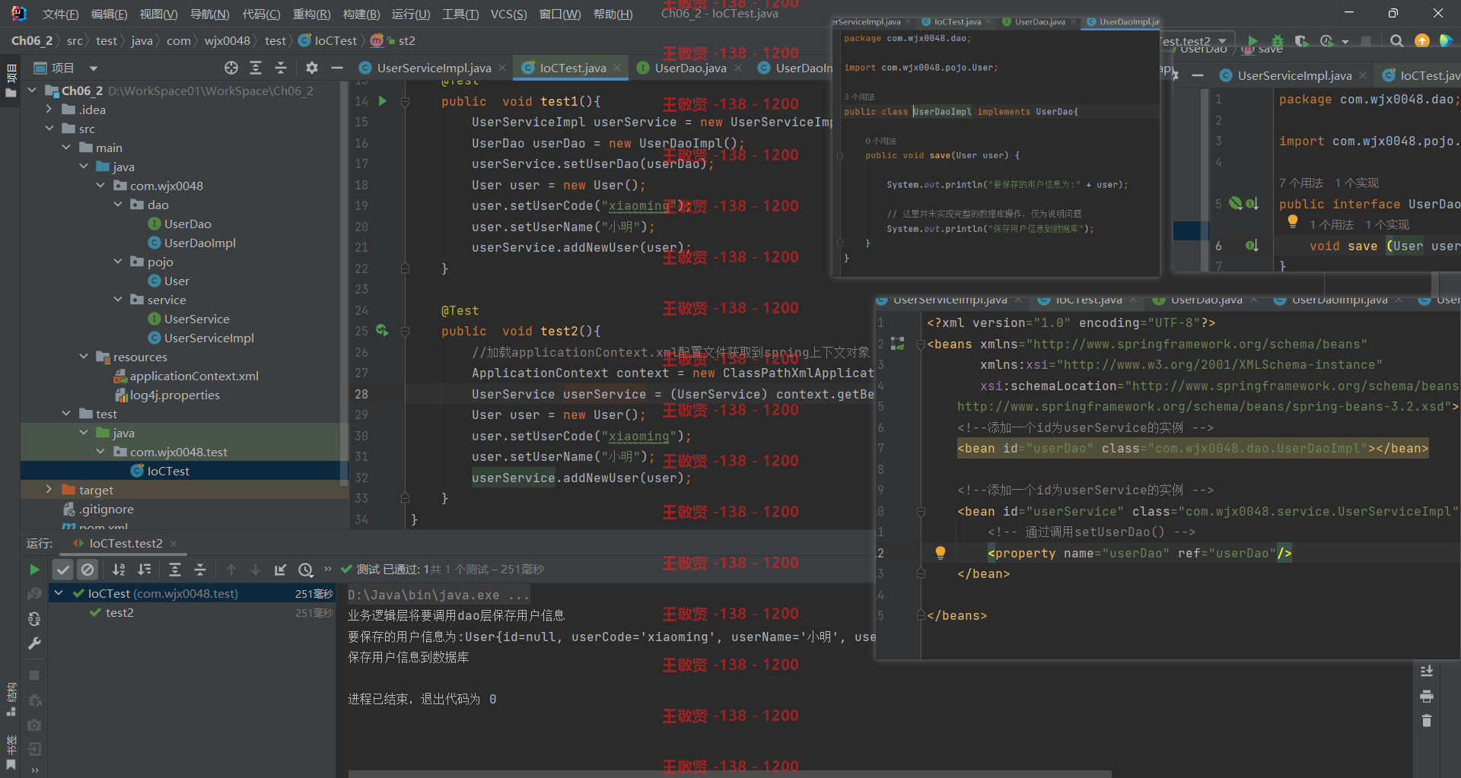Select UserDaoImpl class in project tree
The image size is (1461, 778).
coord(200,243)
